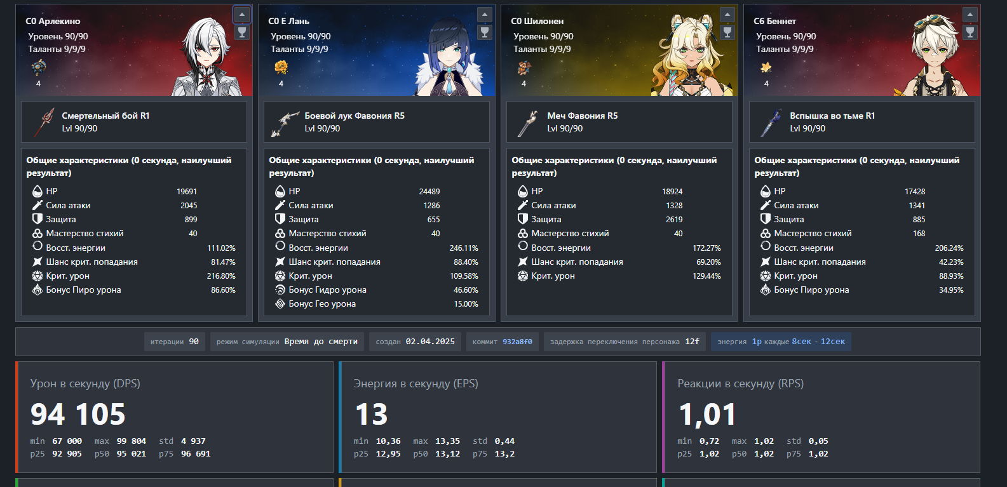This screenshot has height=487, width=1007.
Task: Click Беннет's character portrait
Action: tap(934, 56)
